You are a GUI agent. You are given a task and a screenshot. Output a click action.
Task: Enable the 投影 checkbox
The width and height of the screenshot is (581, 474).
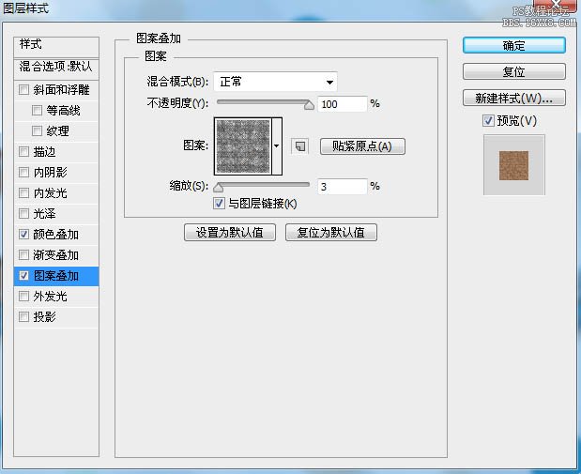[x=23, y=317]
